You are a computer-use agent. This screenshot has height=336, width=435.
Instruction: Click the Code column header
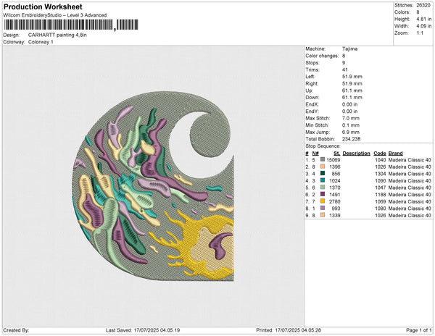[379, 153]
